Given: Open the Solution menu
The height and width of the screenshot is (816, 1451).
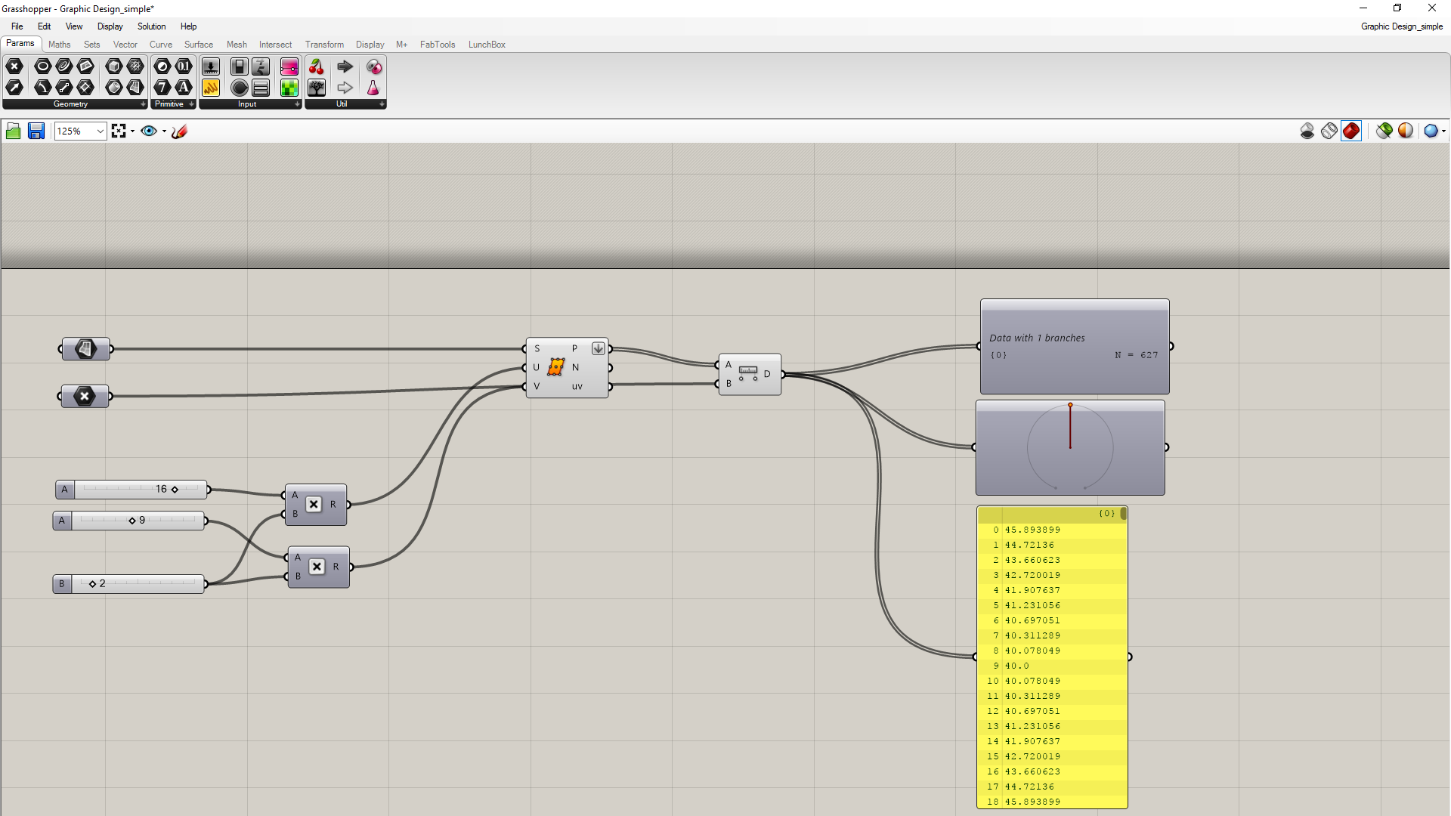Looking at the screenshot, I should point(151,26).
